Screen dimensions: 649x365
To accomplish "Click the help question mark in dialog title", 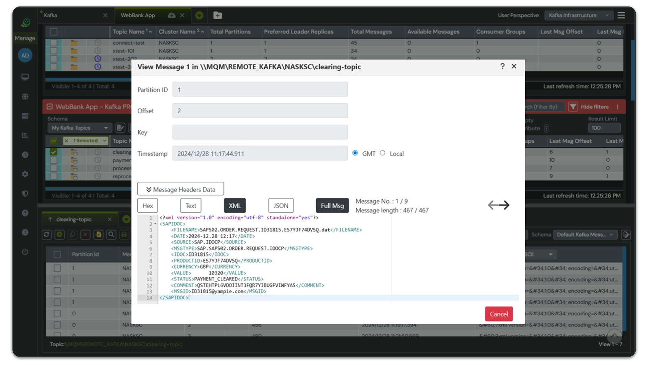I will coord(502,66).
